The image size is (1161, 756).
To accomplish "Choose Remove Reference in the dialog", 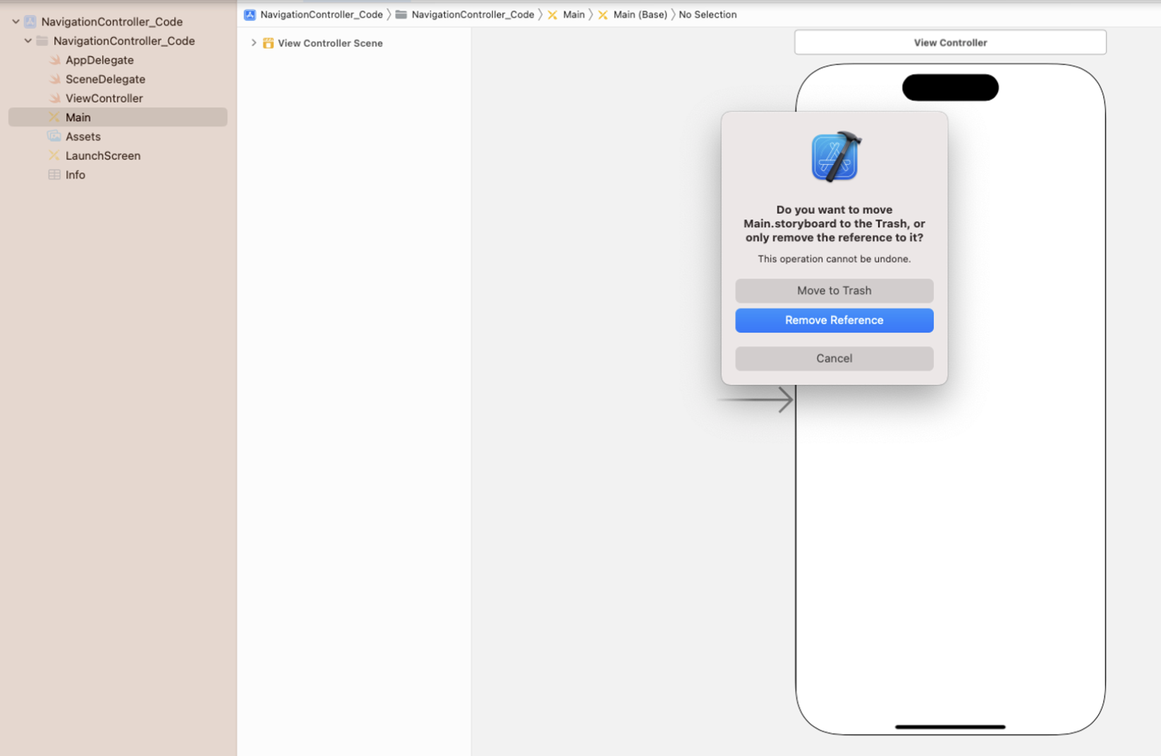I will pos(834,320).
